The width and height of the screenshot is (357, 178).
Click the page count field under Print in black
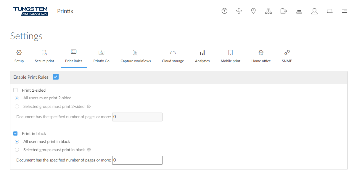pos(137,160)
